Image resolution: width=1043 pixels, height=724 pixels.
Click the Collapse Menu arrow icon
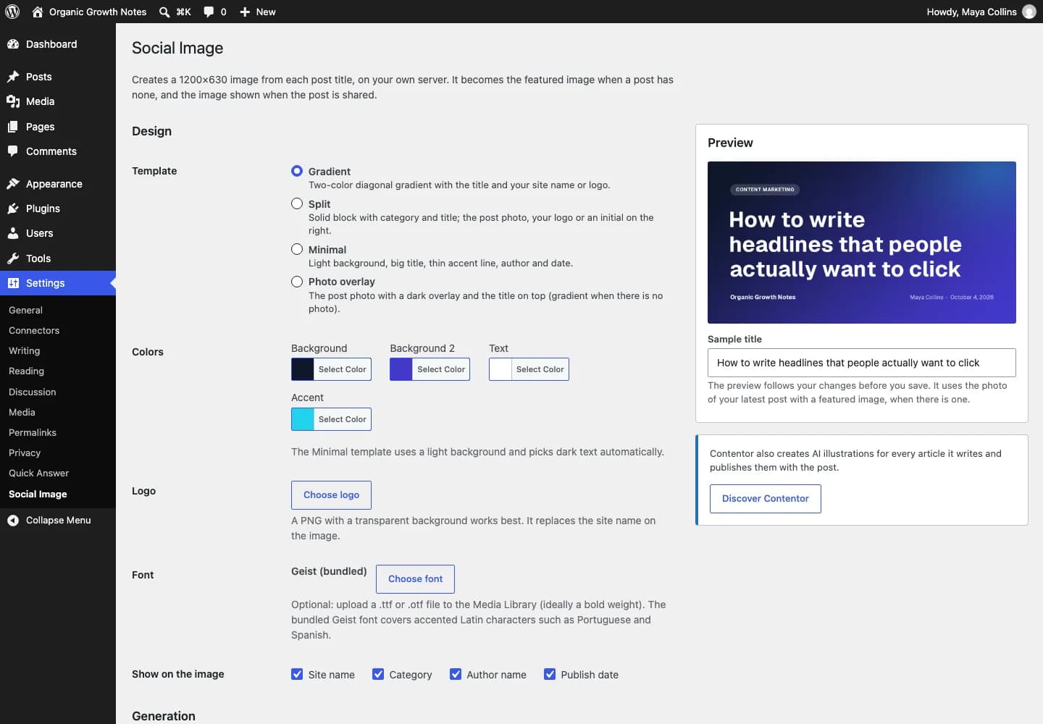(x=13, y=520)
